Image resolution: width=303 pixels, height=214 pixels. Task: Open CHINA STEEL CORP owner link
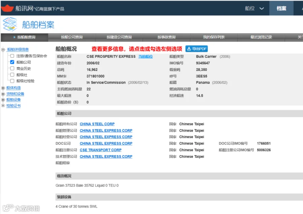tap(97, 124)
